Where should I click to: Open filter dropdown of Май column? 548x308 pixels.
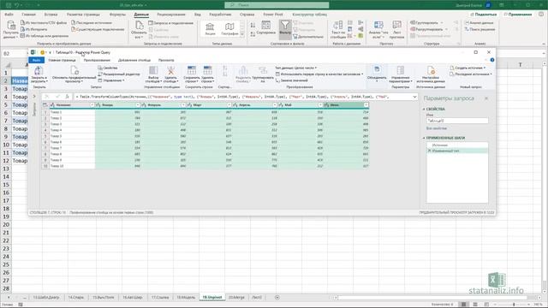(320, 104)
